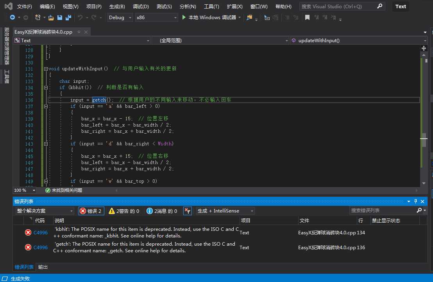Click the find in files toolbar icon
Viewport: 433px width, 282px height.
tap(249, 18)
